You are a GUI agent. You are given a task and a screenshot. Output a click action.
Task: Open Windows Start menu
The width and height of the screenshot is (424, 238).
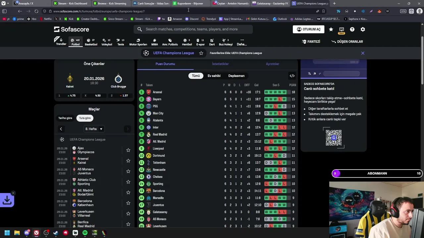(x=7, y=233)
